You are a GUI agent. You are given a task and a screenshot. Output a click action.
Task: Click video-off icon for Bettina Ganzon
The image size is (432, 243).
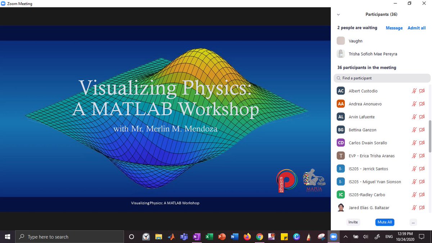point(422,130)
